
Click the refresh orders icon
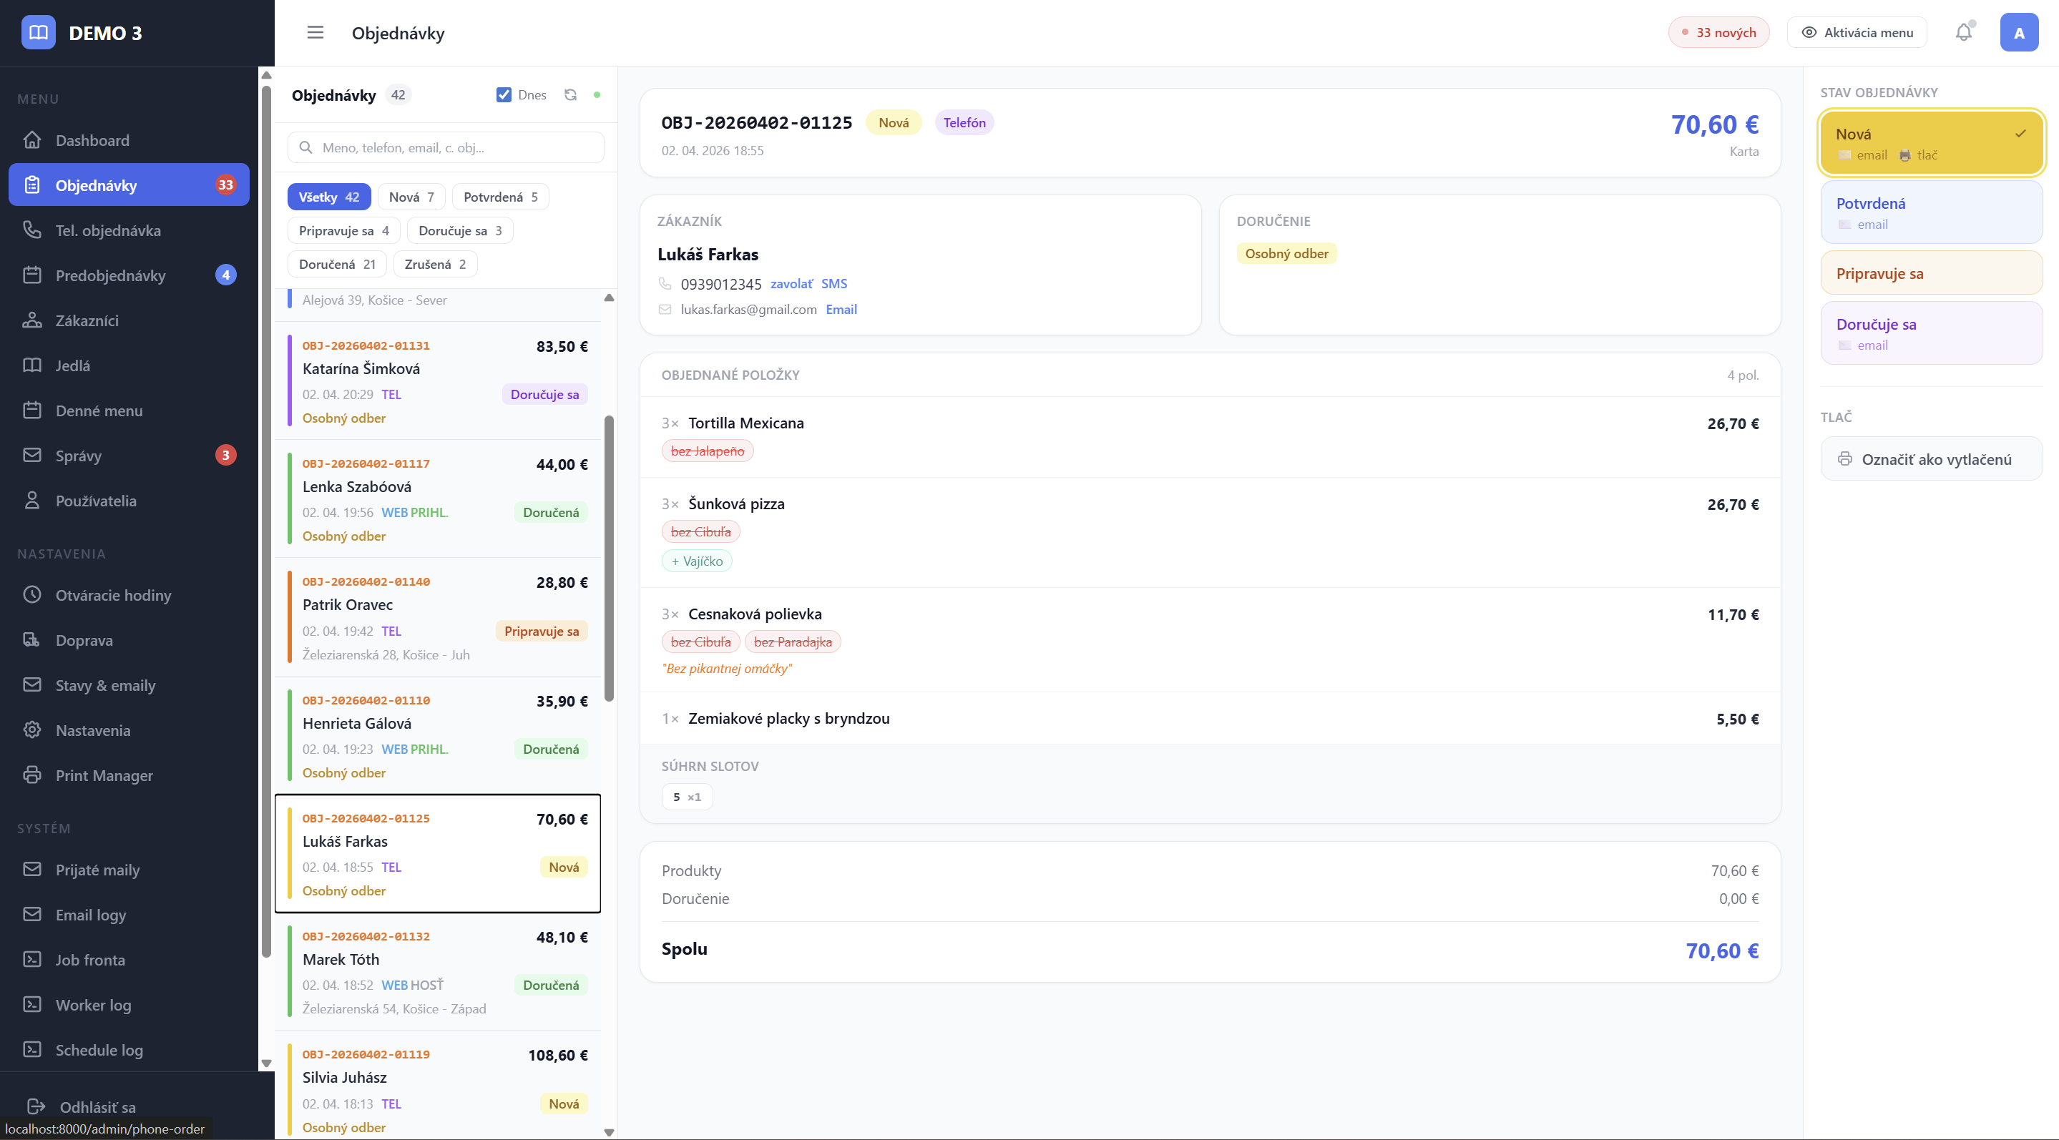[x=570, y=95]
